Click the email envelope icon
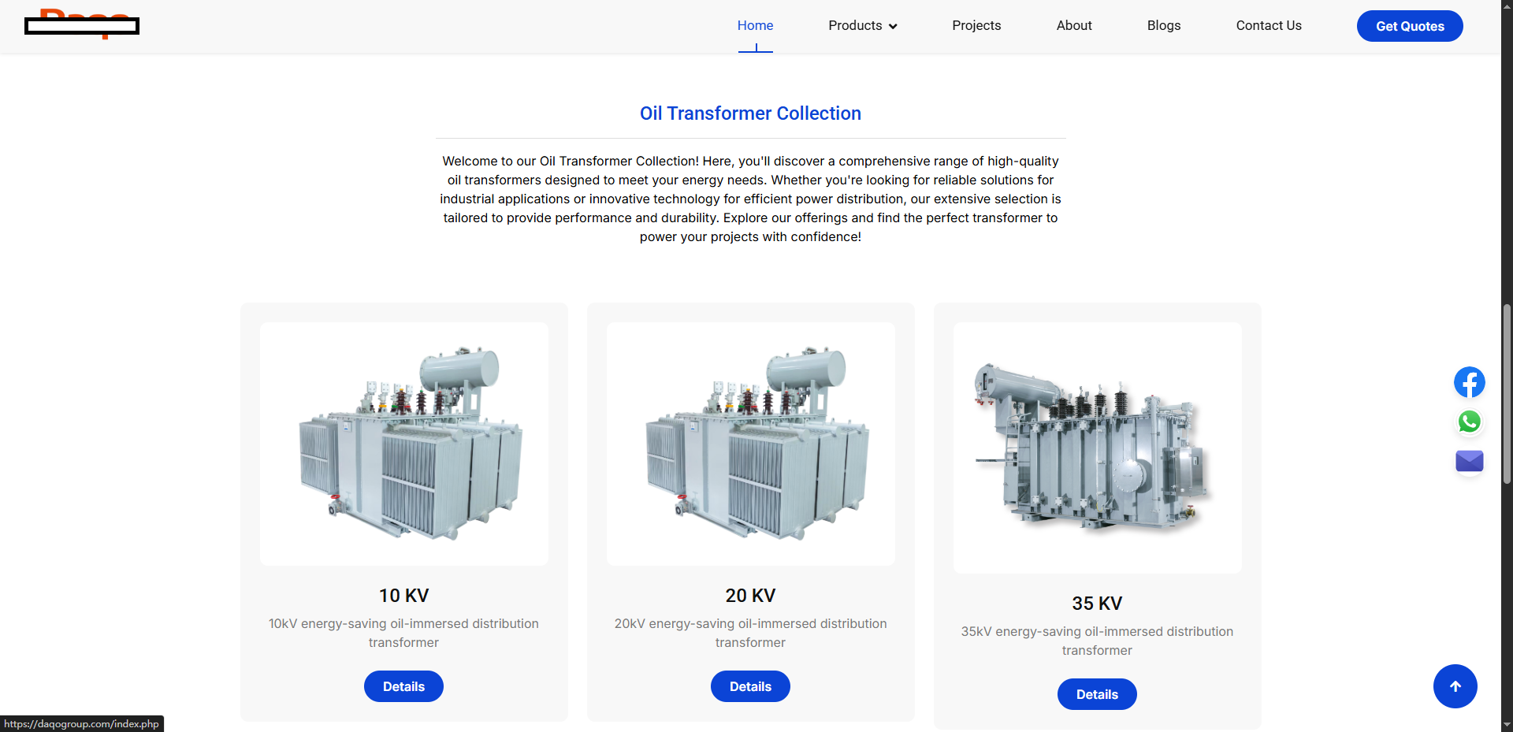 tap(1469, 461)
